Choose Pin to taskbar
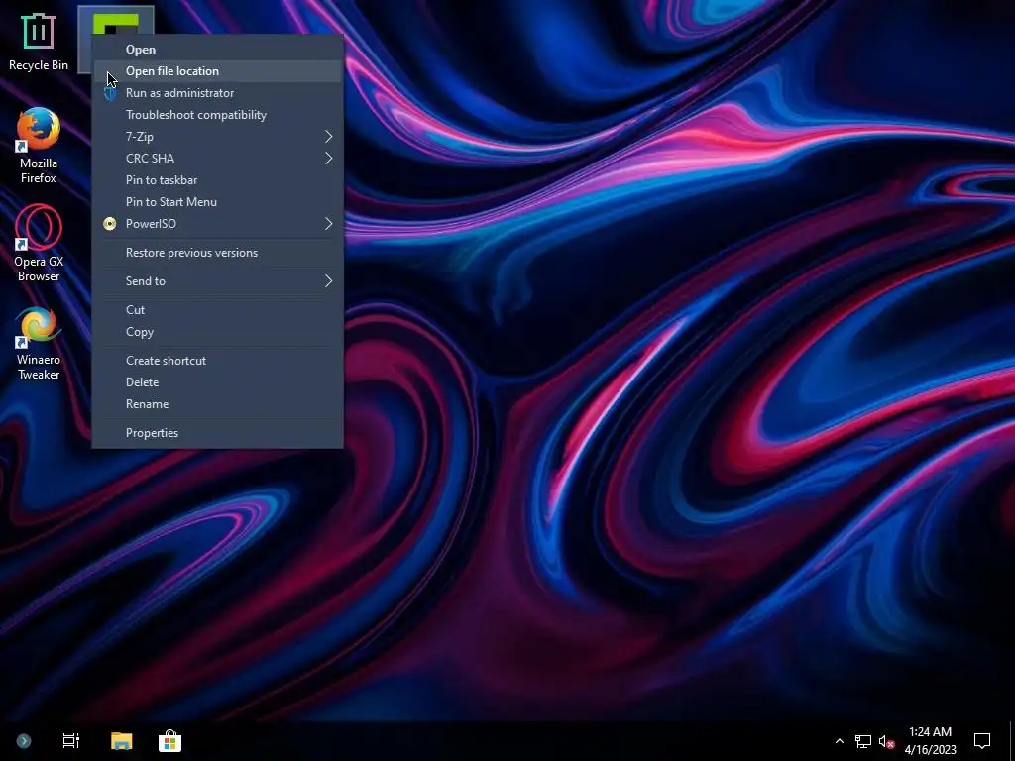 point(217,180)
